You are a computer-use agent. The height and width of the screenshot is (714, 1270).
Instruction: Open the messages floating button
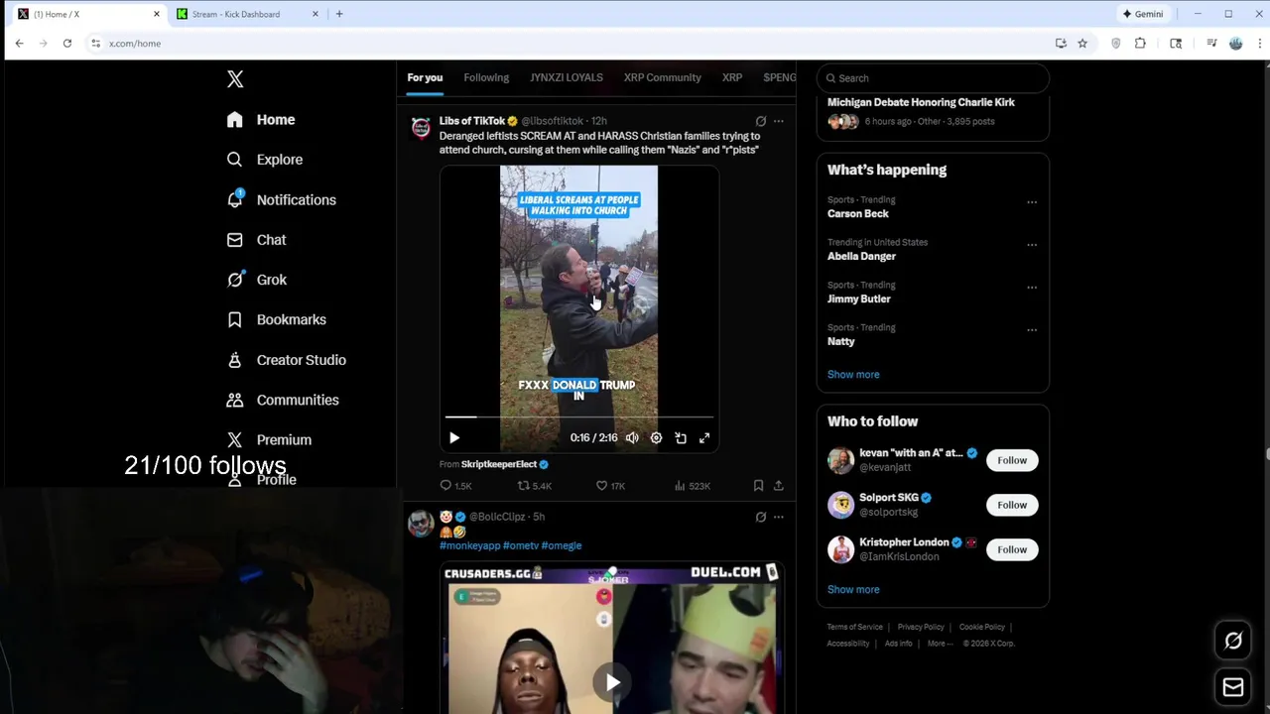(x=1233, y=687)
